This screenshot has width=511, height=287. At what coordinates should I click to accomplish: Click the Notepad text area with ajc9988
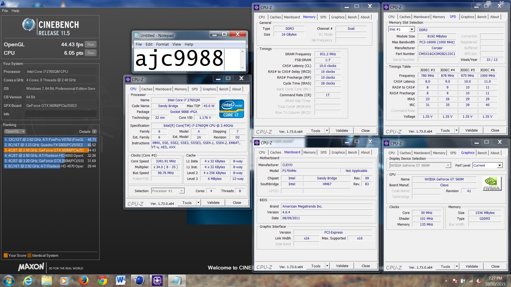[187, 60]
